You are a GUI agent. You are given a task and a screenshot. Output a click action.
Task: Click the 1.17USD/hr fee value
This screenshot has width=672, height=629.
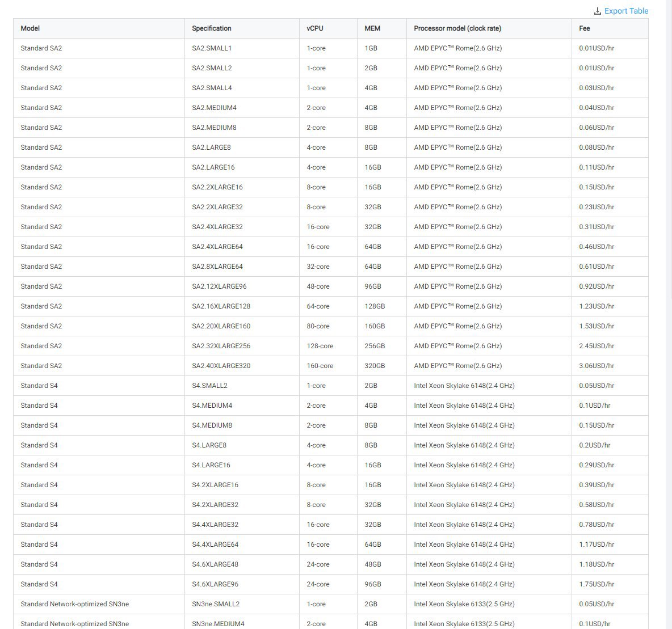click(597, 544)
